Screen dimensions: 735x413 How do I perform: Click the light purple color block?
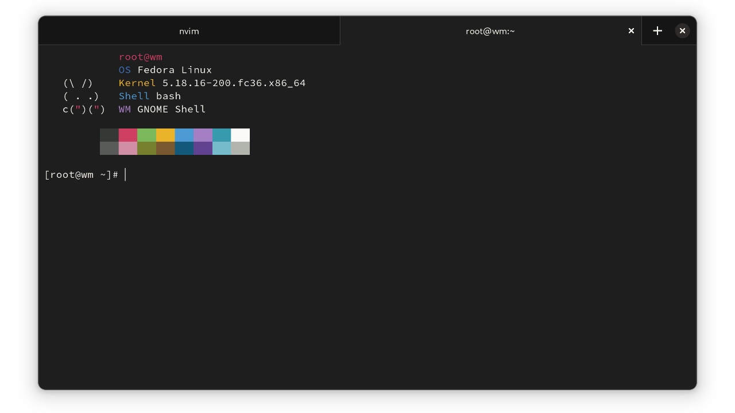(x=203, y=135)
